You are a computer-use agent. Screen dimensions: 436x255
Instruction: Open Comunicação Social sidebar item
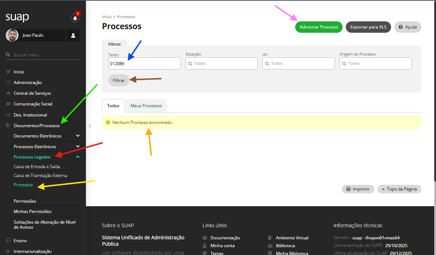33,104
